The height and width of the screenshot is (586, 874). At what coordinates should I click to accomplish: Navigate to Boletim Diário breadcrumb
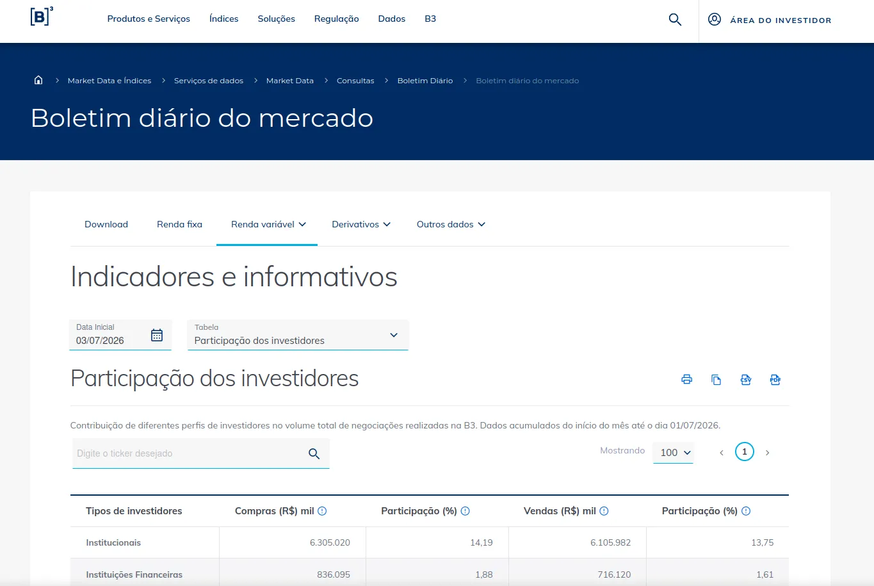(x=425, y=81)
